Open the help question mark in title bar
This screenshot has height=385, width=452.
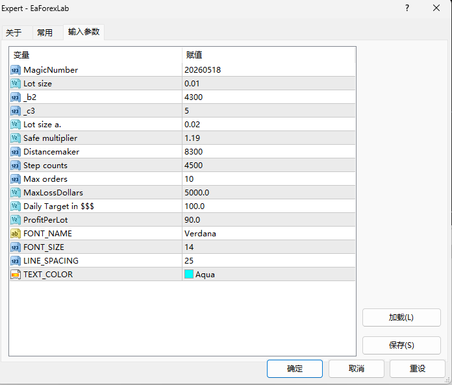(x=407, y=8)
